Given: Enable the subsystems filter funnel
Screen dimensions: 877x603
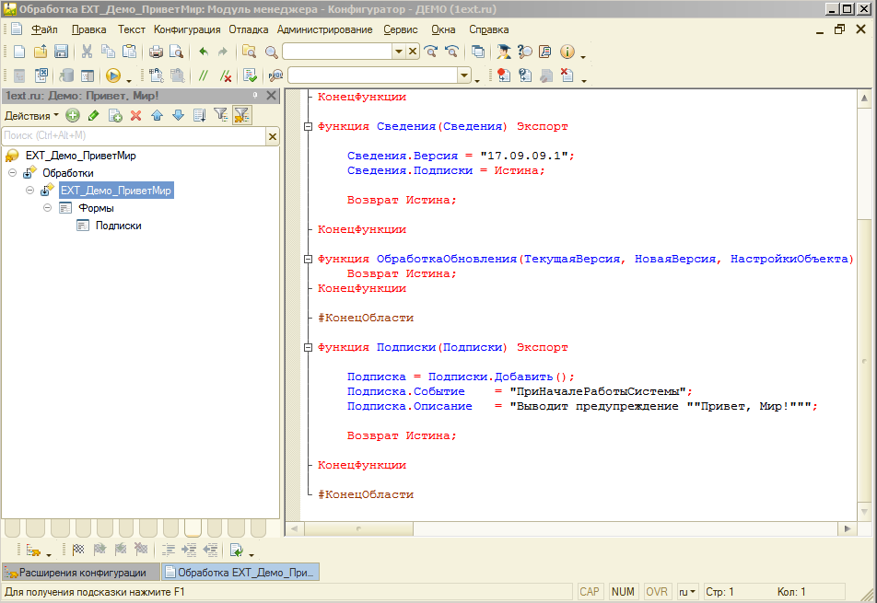Looking at the screenshot, I should pos(240,117).
